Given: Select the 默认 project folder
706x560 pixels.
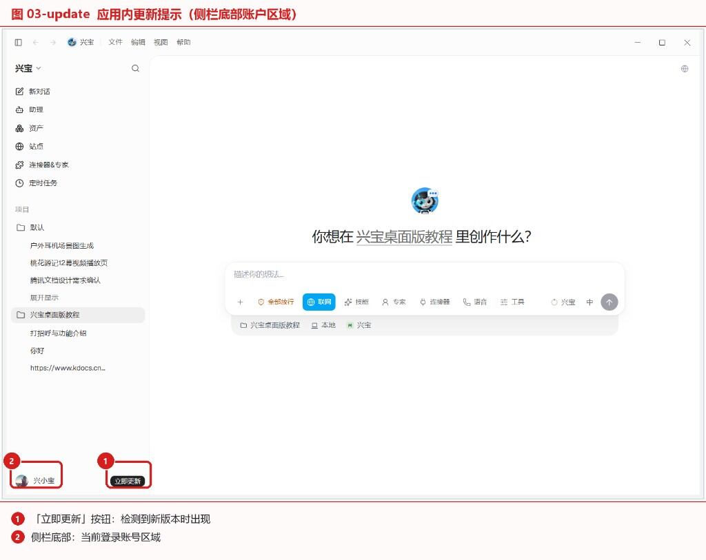Looking at the screenshot, I should (77, 227).
